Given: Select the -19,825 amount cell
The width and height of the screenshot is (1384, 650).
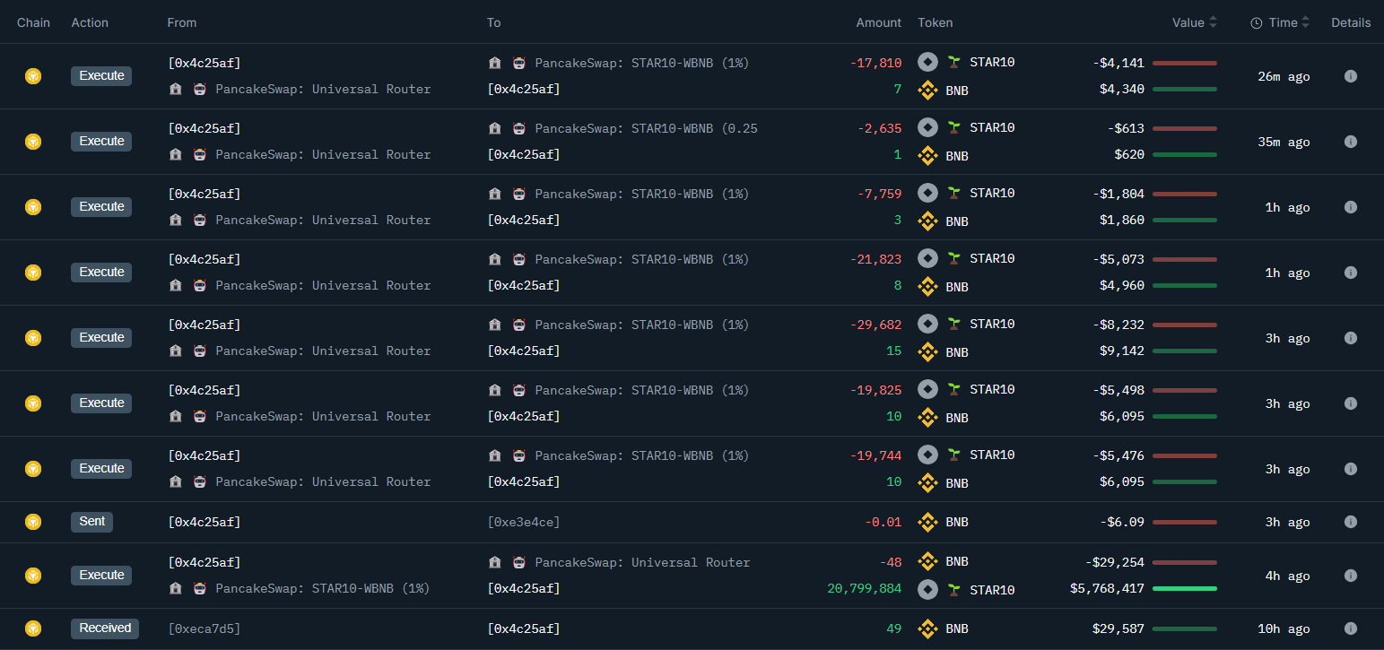Looking at the screenshot, I should pyautogui.click(x=876, y=390).
